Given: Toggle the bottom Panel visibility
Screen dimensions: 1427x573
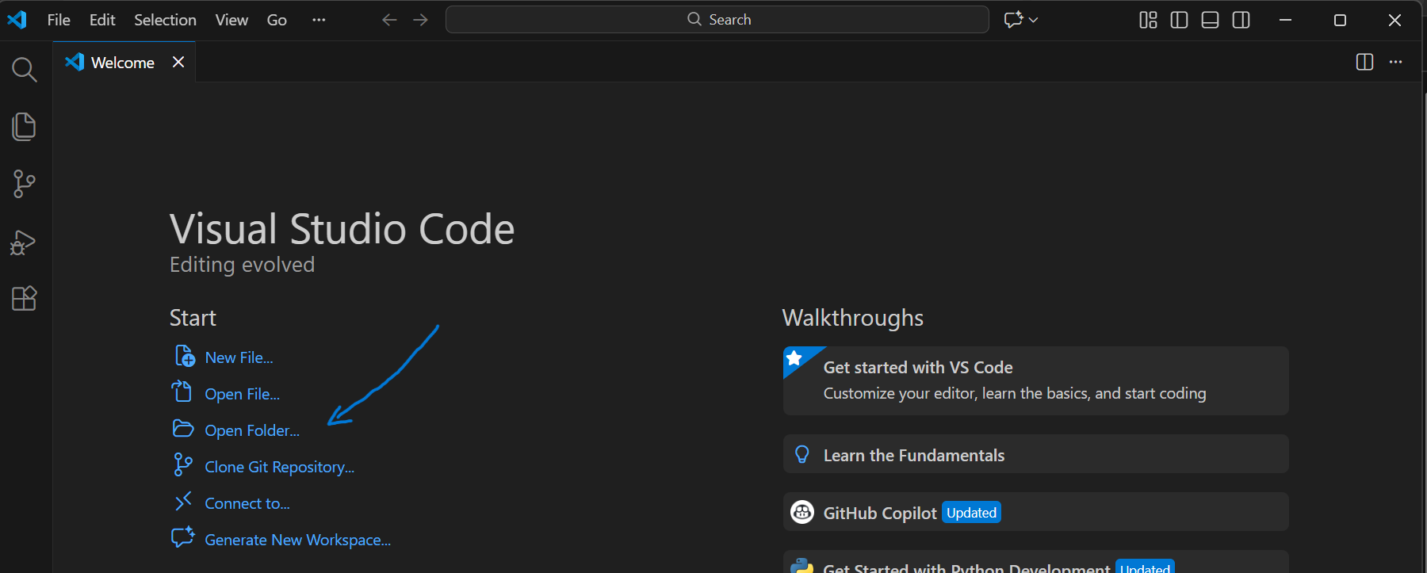Looking at the screenshot, I should click(x=1210, y=20).
